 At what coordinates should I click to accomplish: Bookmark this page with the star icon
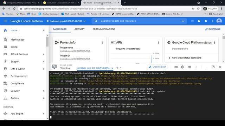click(198, 9)
